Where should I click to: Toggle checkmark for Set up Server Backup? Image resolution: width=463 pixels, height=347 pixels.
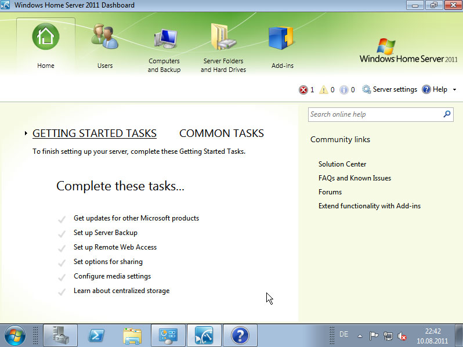62,234
